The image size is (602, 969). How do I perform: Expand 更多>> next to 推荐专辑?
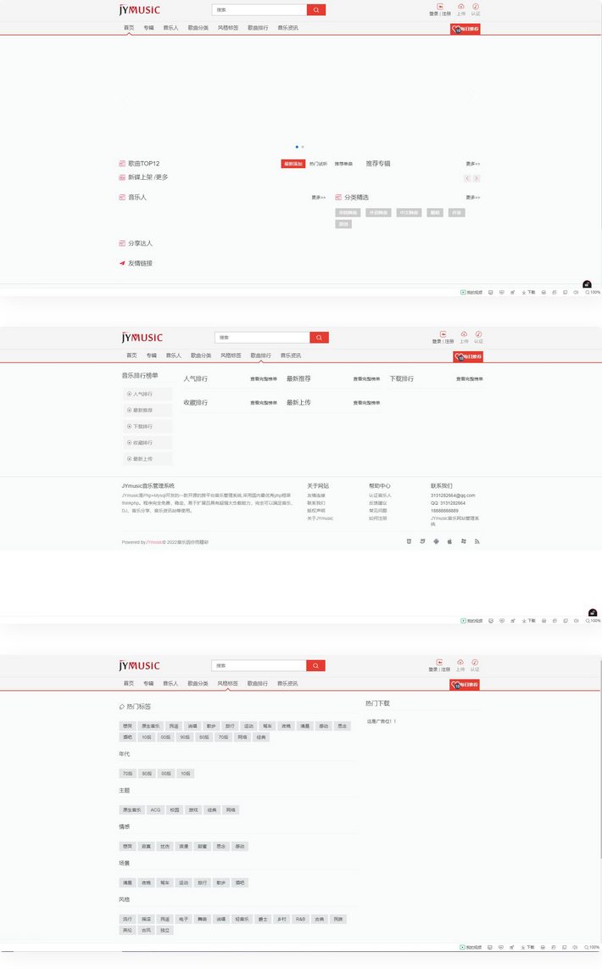(x=472, y=164)
